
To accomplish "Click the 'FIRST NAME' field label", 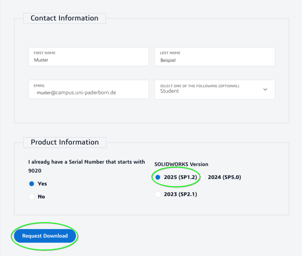I will pyautogui.click(x=45, y=53).
